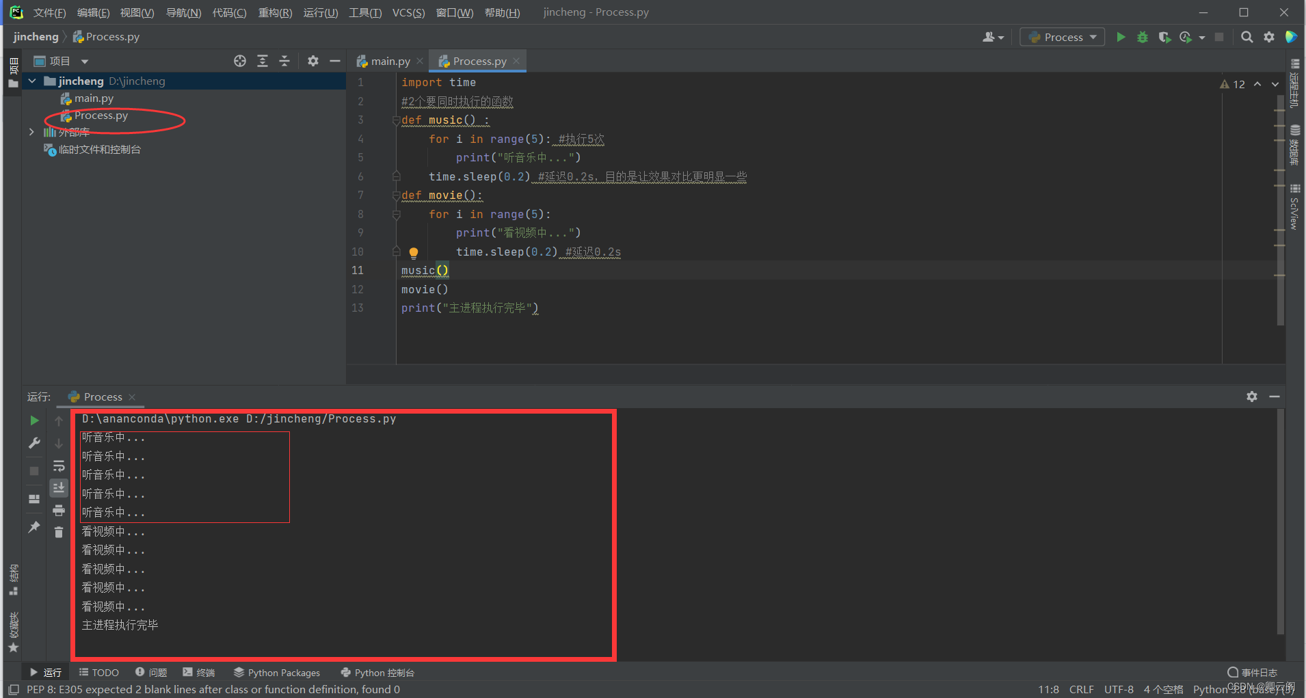Open the VCS menu
The height and width of the screenshot is (698, 1306).
(x=408, y=12)
